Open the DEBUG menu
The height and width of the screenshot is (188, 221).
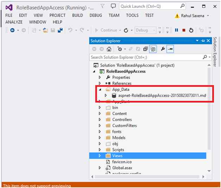96,15
